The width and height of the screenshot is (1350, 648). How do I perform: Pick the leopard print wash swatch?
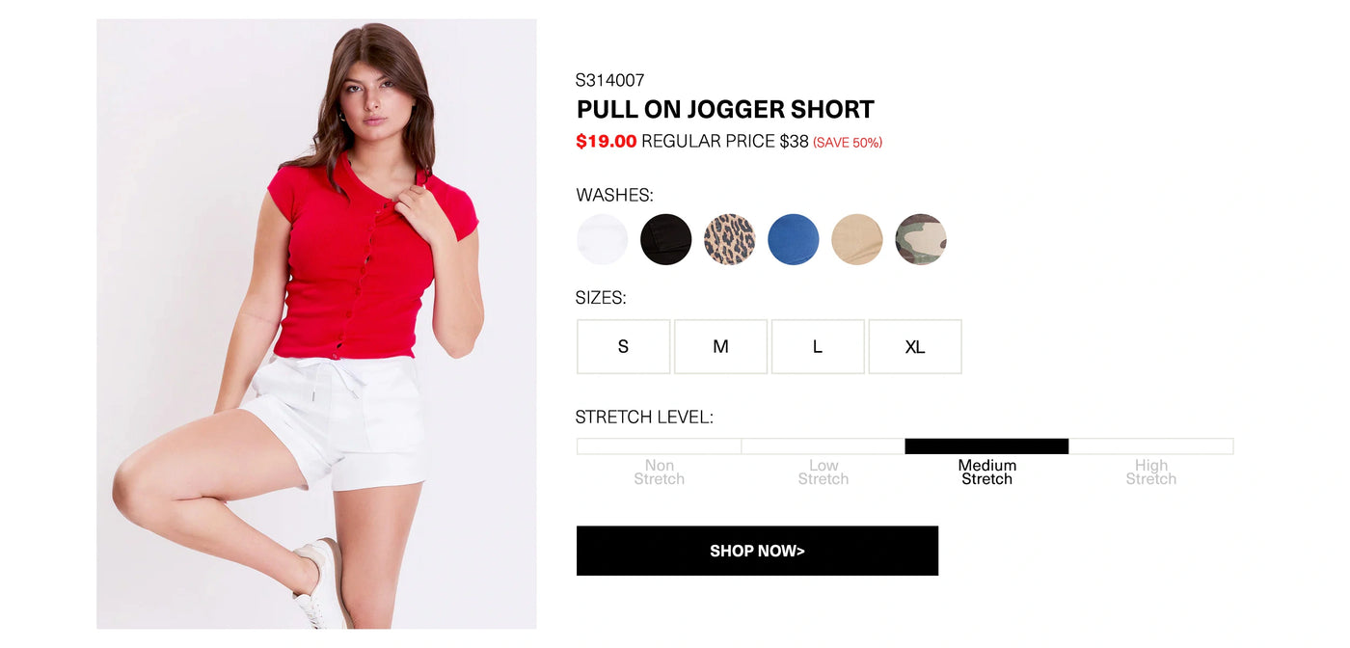(730, 239)
